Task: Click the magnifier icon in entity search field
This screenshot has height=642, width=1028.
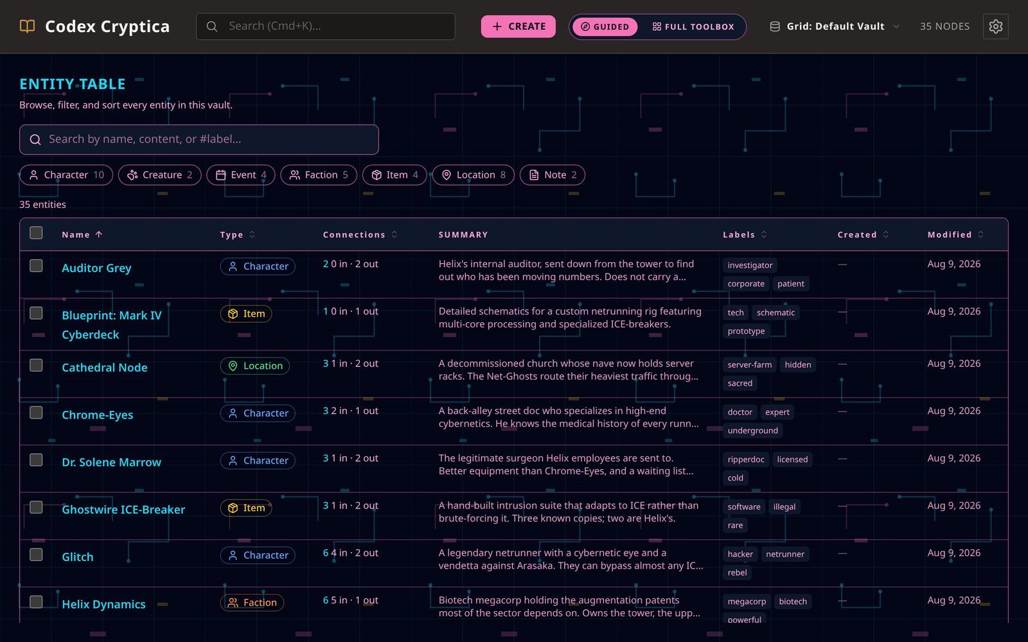Action: (35, 139)
